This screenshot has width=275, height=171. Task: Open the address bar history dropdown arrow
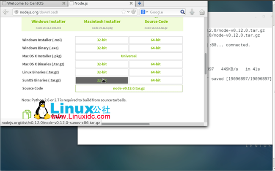point(128,12)
